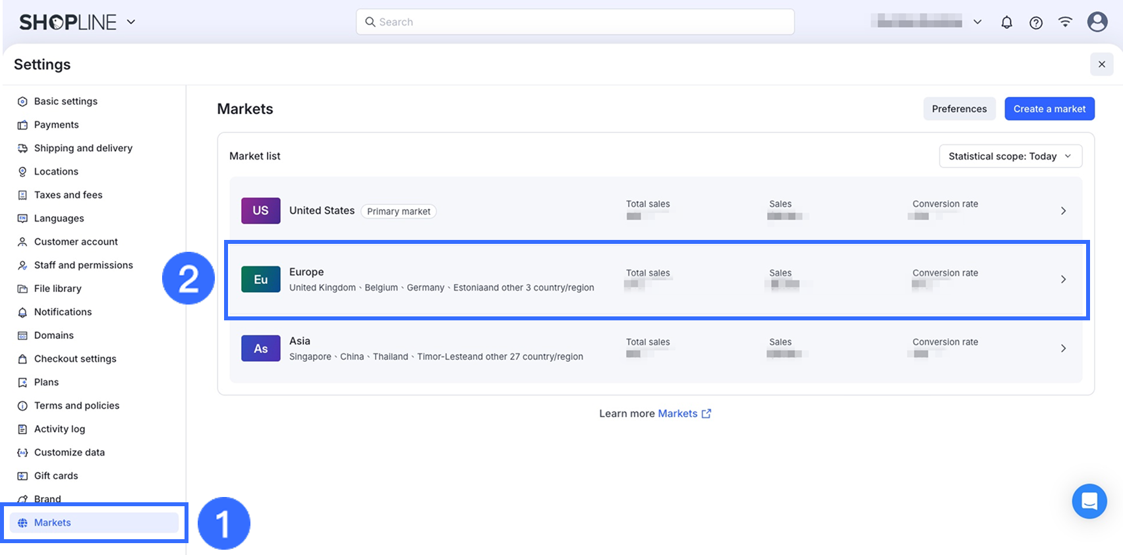Image resolution: width=1123 pixels, height=555 pixels.
Task: Click the purple US market badge
Action: coord(260,211)
